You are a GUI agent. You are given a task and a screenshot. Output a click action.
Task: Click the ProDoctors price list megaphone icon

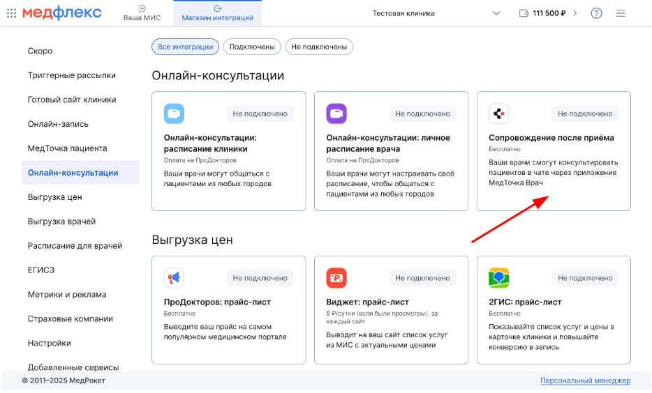pyautogui.click(x=174, y=278)
